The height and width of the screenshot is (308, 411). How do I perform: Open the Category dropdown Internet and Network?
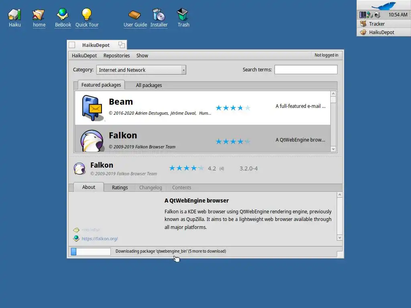click(141, 70)
